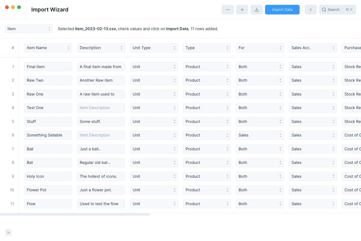The width and height of the screenshot is (361, 241).
Task: Open the Unit Type dropdown in row 1
Action: point(154,67)
